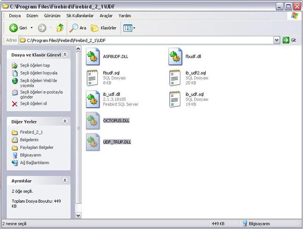Click the side panel scrollbar thumb
This screenshot has width=303, height=229.
pos(78,128)
